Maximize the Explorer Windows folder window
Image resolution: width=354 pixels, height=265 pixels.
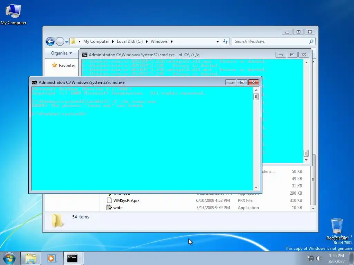tap(298, 32)
